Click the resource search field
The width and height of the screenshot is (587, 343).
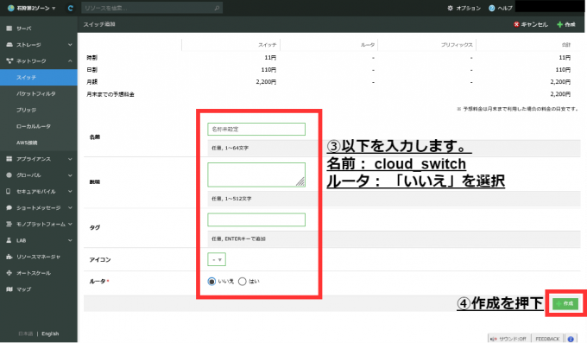(152, 8)
